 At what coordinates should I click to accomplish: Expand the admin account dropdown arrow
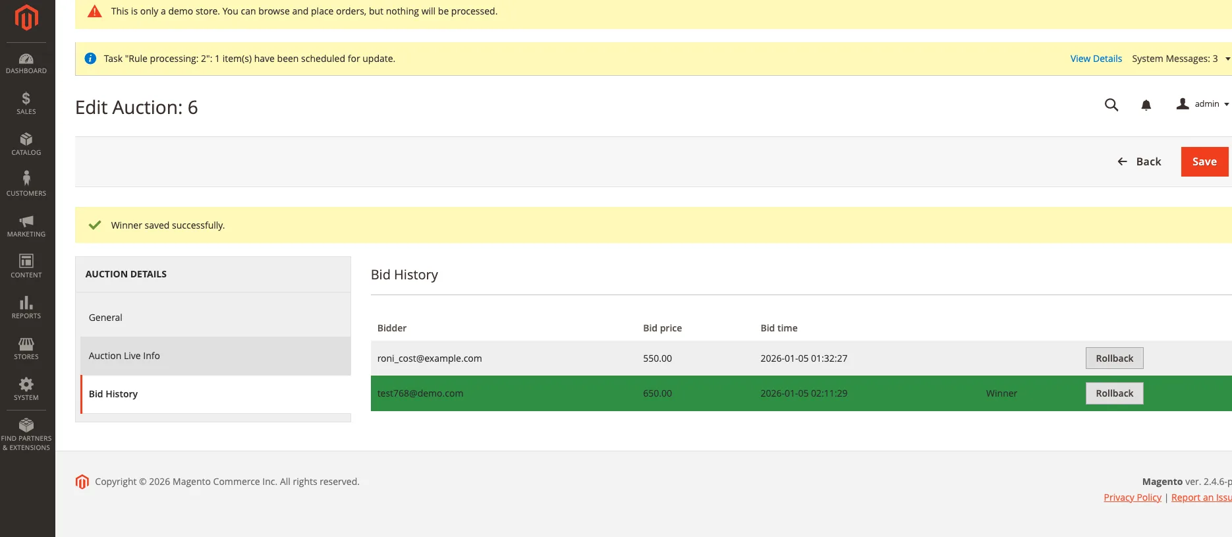1227,104
